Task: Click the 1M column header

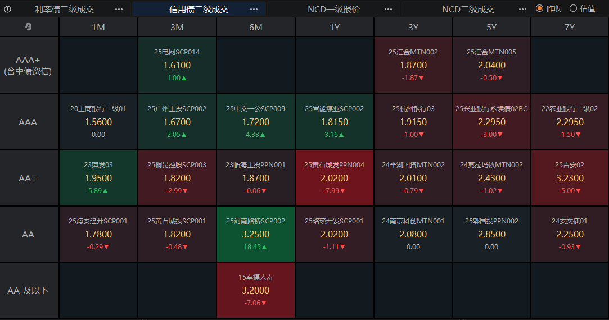Action: click(98, 27)
